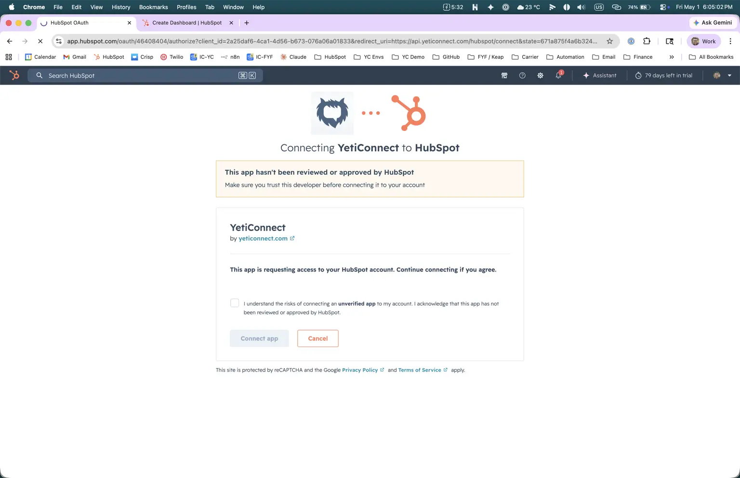This screenshot has width=740, height=478.
Task: Click Ask Gemini button
Action: 713,23
